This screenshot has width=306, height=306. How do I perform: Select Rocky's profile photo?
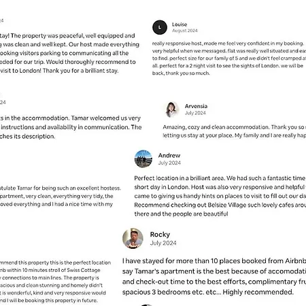pos(133,239)
